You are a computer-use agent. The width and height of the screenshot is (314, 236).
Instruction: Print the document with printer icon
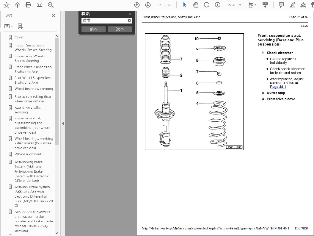point(28,5)
